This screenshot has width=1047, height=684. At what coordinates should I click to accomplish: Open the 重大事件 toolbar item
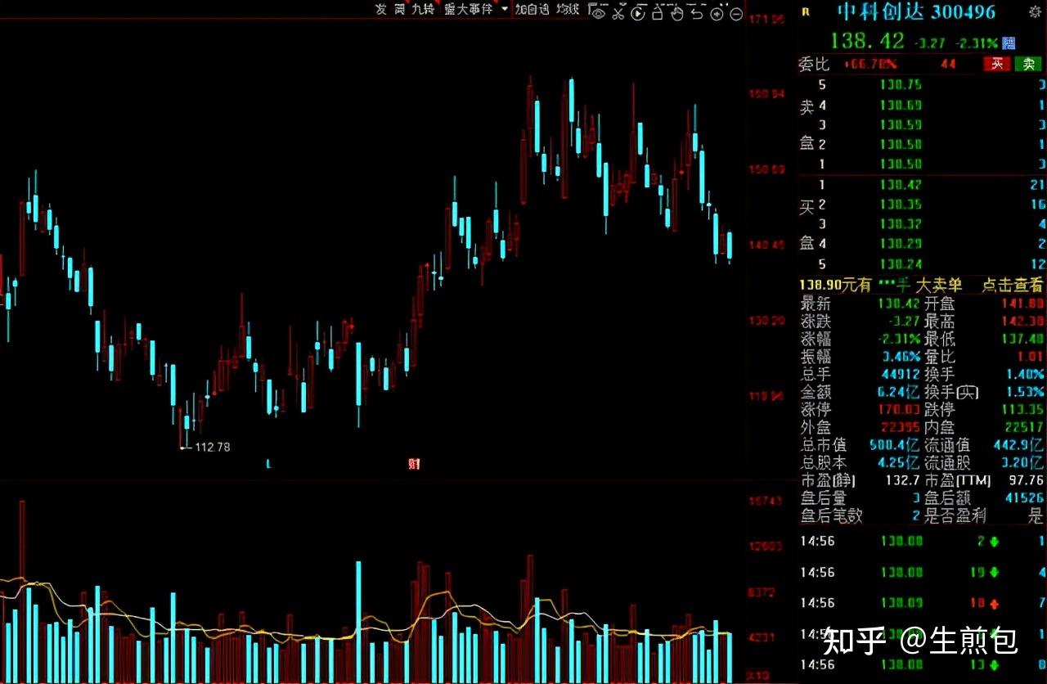469,9
